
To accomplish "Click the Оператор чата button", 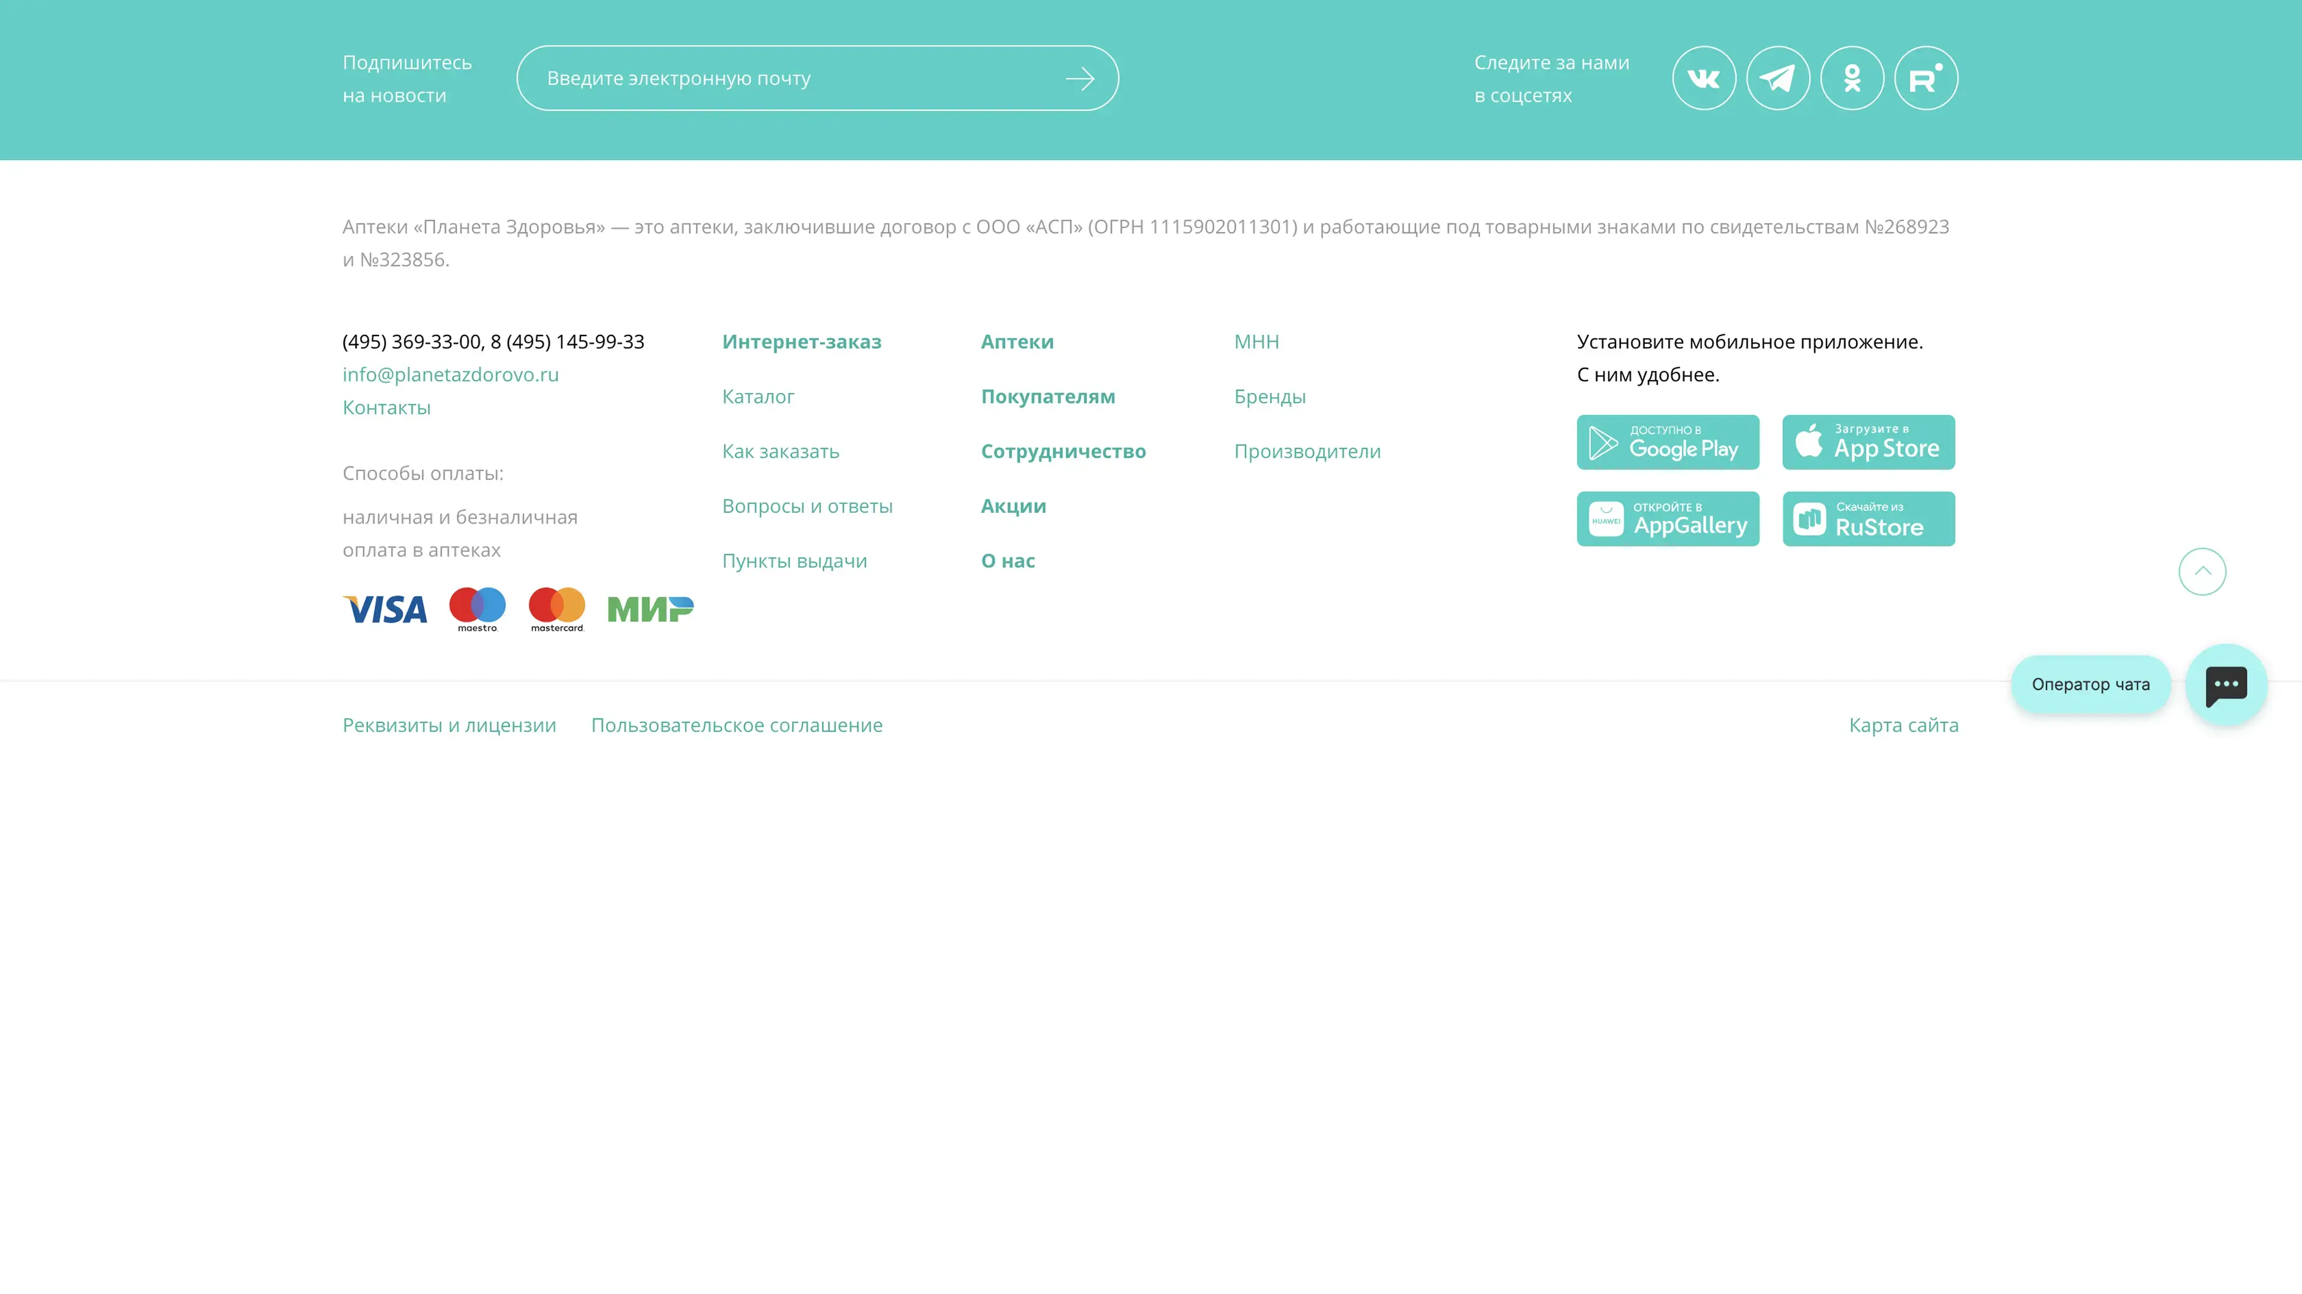I will [x=2090, y=685].
